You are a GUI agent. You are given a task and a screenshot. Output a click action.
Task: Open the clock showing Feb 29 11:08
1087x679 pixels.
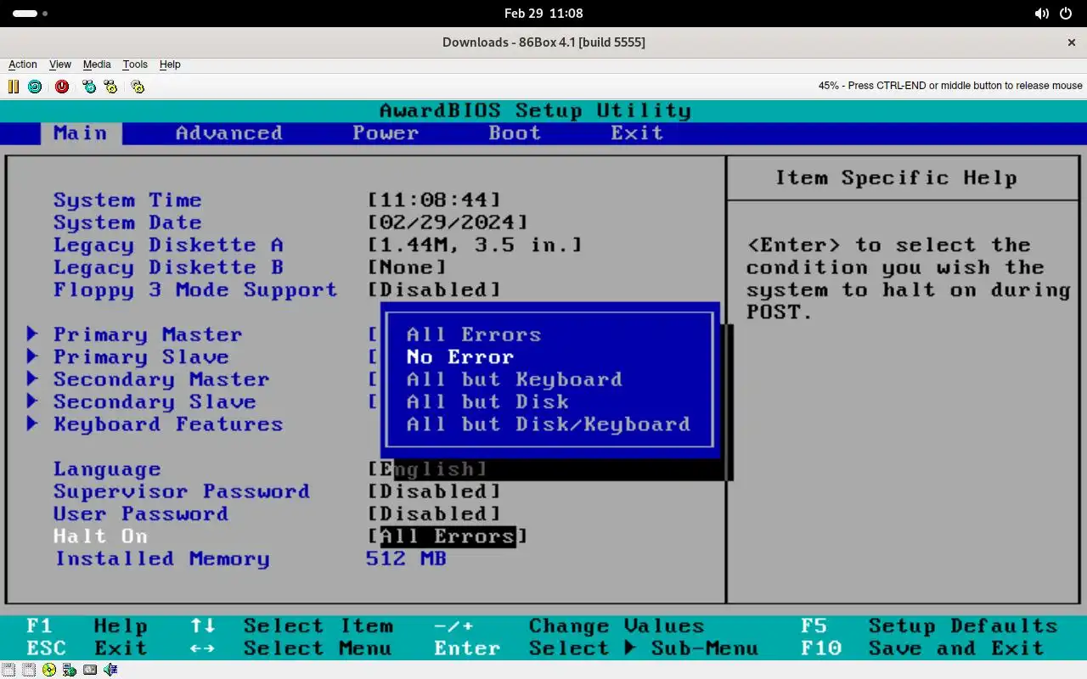click(x=543, y=14)
